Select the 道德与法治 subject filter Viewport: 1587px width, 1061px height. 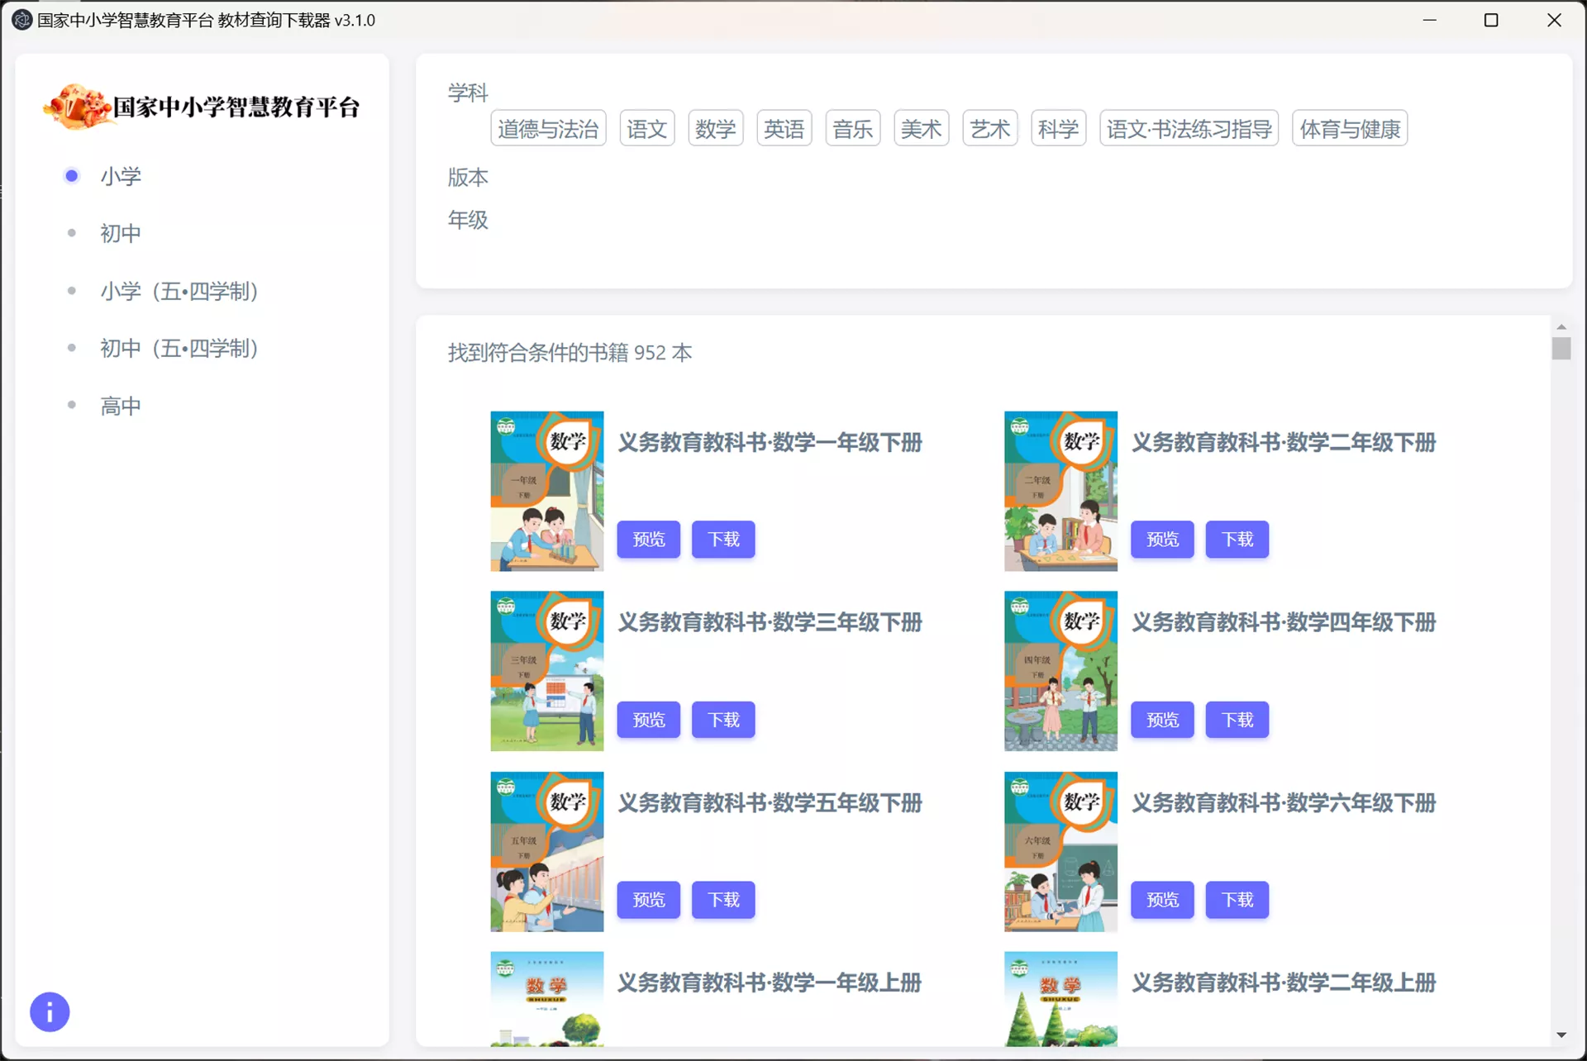(x=548, y=128)
